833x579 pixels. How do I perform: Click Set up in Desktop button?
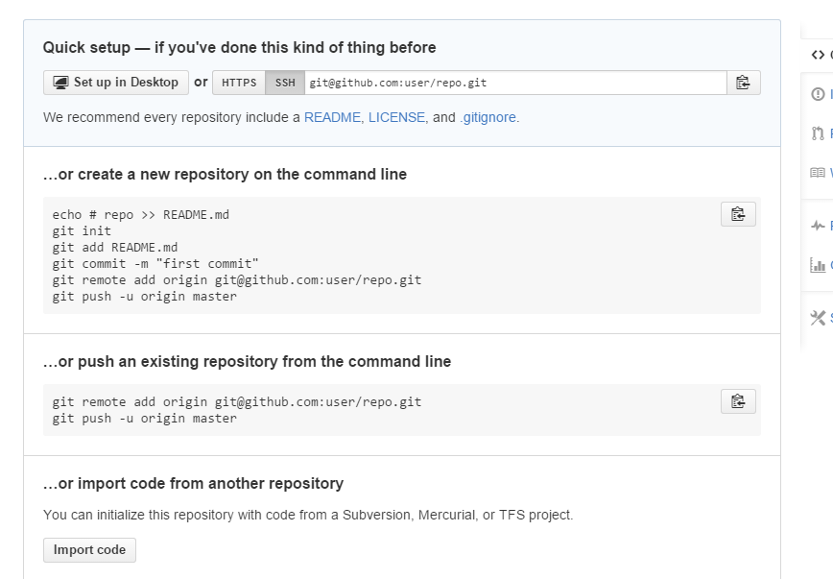point(115,83)
